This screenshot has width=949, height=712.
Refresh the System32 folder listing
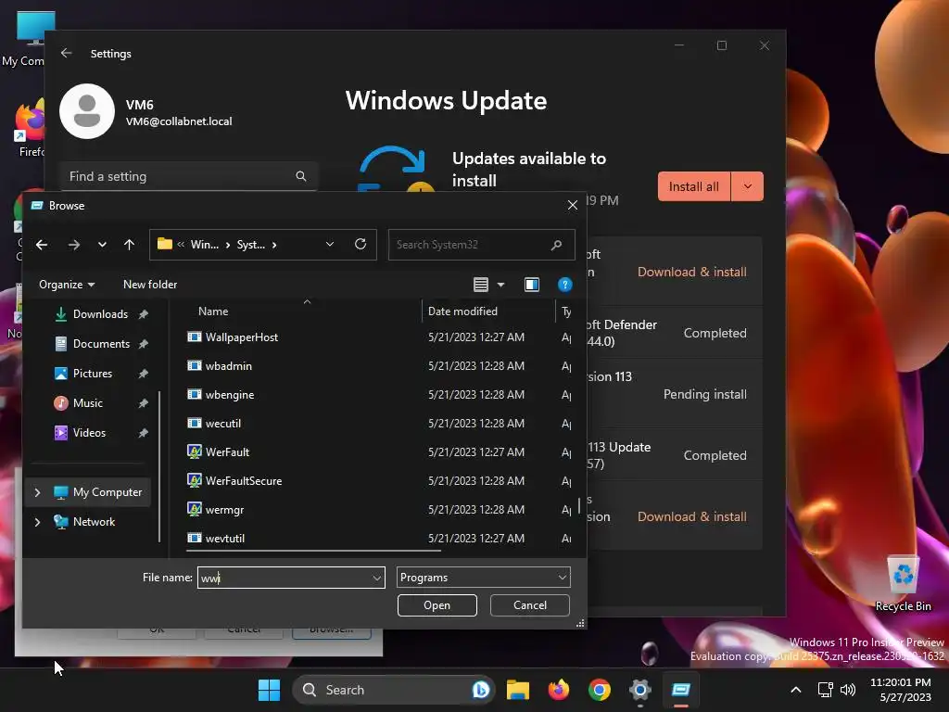coord(361,244)
